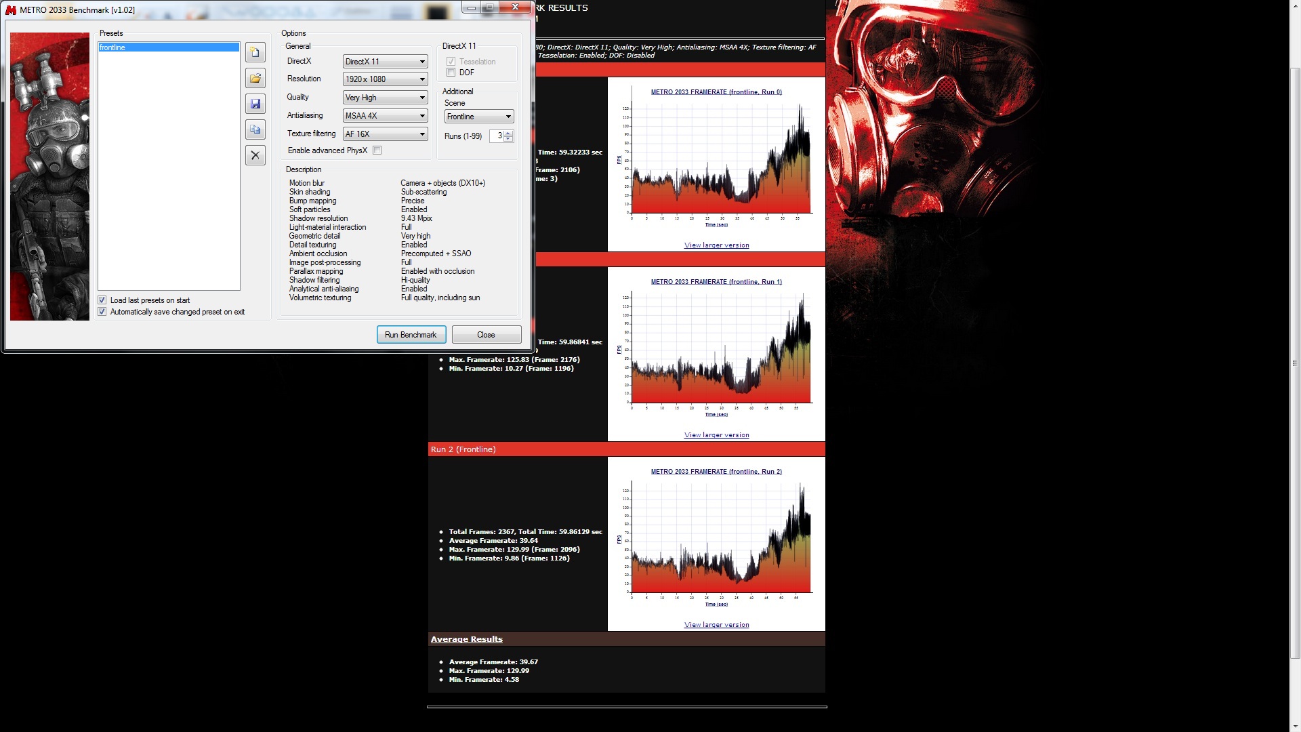Select the frontline preset in list

coord(168,47)
